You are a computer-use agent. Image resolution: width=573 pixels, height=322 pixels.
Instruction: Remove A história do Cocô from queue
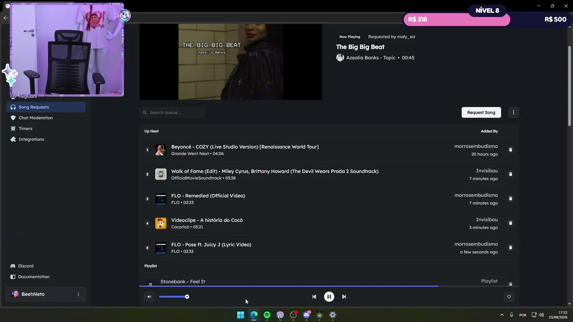[510, 223]
